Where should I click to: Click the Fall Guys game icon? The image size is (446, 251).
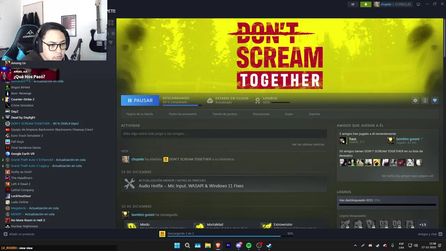(8, 142)
